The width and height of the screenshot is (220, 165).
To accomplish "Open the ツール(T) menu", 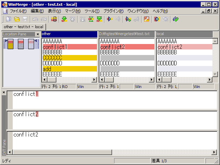I will click(92, 11).
